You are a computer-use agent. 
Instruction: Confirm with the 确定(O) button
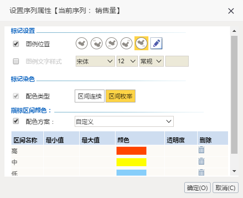point(197,188)
